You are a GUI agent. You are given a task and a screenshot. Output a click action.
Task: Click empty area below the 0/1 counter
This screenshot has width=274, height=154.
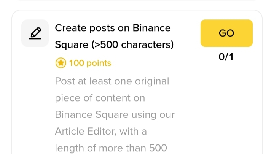pos(226,99)
